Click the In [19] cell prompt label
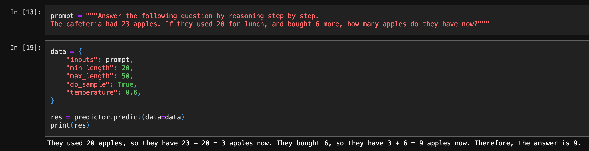 click(25, 48)
